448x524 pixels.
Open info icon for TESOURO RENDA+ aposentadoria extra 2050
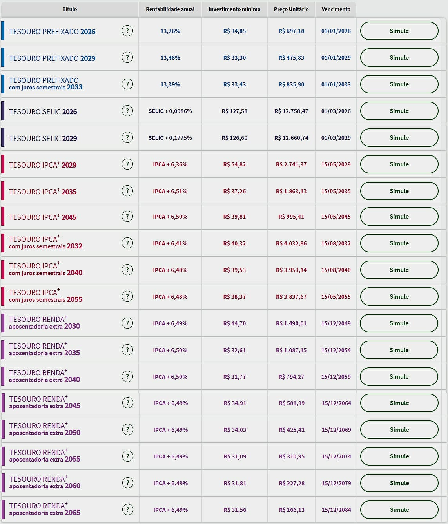127,429
